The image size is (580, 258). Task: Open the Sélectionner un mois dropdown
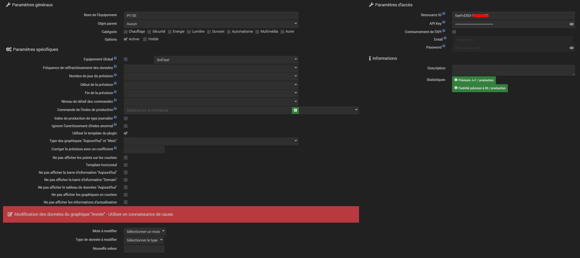coord(145,232)
